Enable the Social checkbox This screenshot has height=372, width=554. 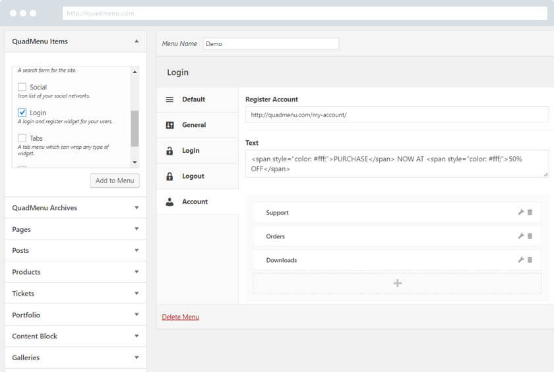point(22,87)
